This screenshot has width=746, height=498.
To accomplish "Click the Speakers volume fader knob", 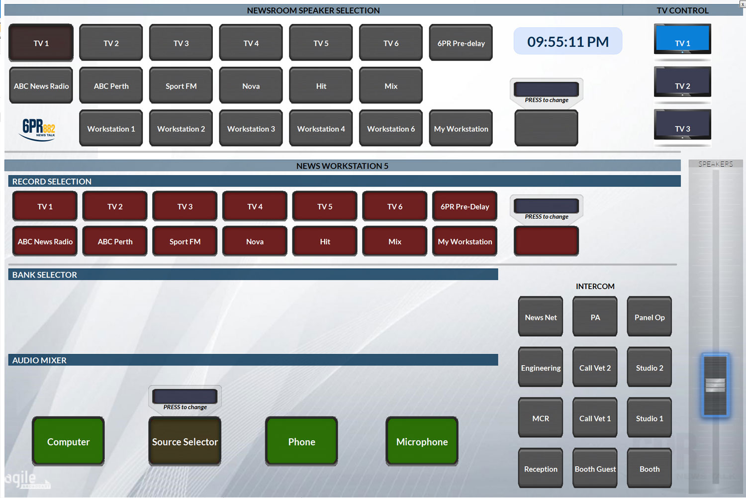I will (x=715, y=385).
